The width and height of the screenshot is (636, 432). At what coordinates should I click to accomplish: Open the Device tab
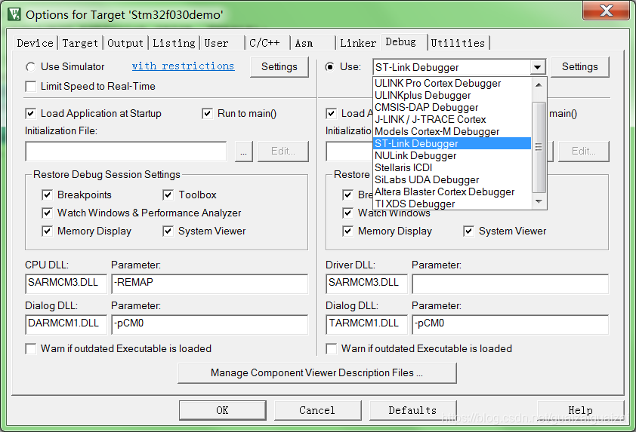(35, 43)
